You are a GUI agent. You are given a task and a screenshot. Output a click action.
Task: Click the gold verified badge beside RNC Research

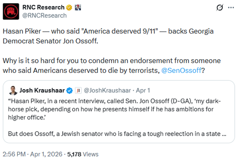(69, 8)
